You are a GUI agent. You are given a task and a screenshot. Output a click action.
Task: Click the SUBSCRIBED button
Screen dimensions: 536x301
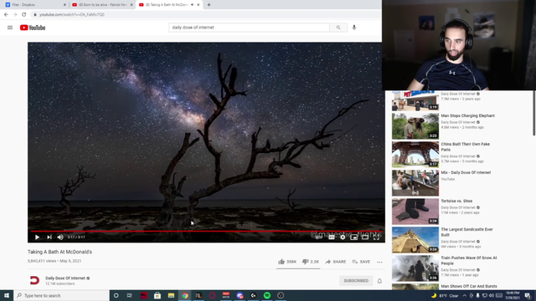356,281
